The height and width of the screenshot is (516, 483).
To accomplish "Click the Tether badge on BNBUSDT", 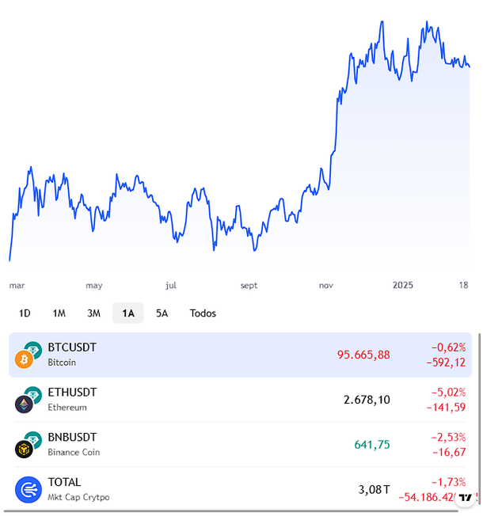I will pyautogui.click(x=33, y=438).
